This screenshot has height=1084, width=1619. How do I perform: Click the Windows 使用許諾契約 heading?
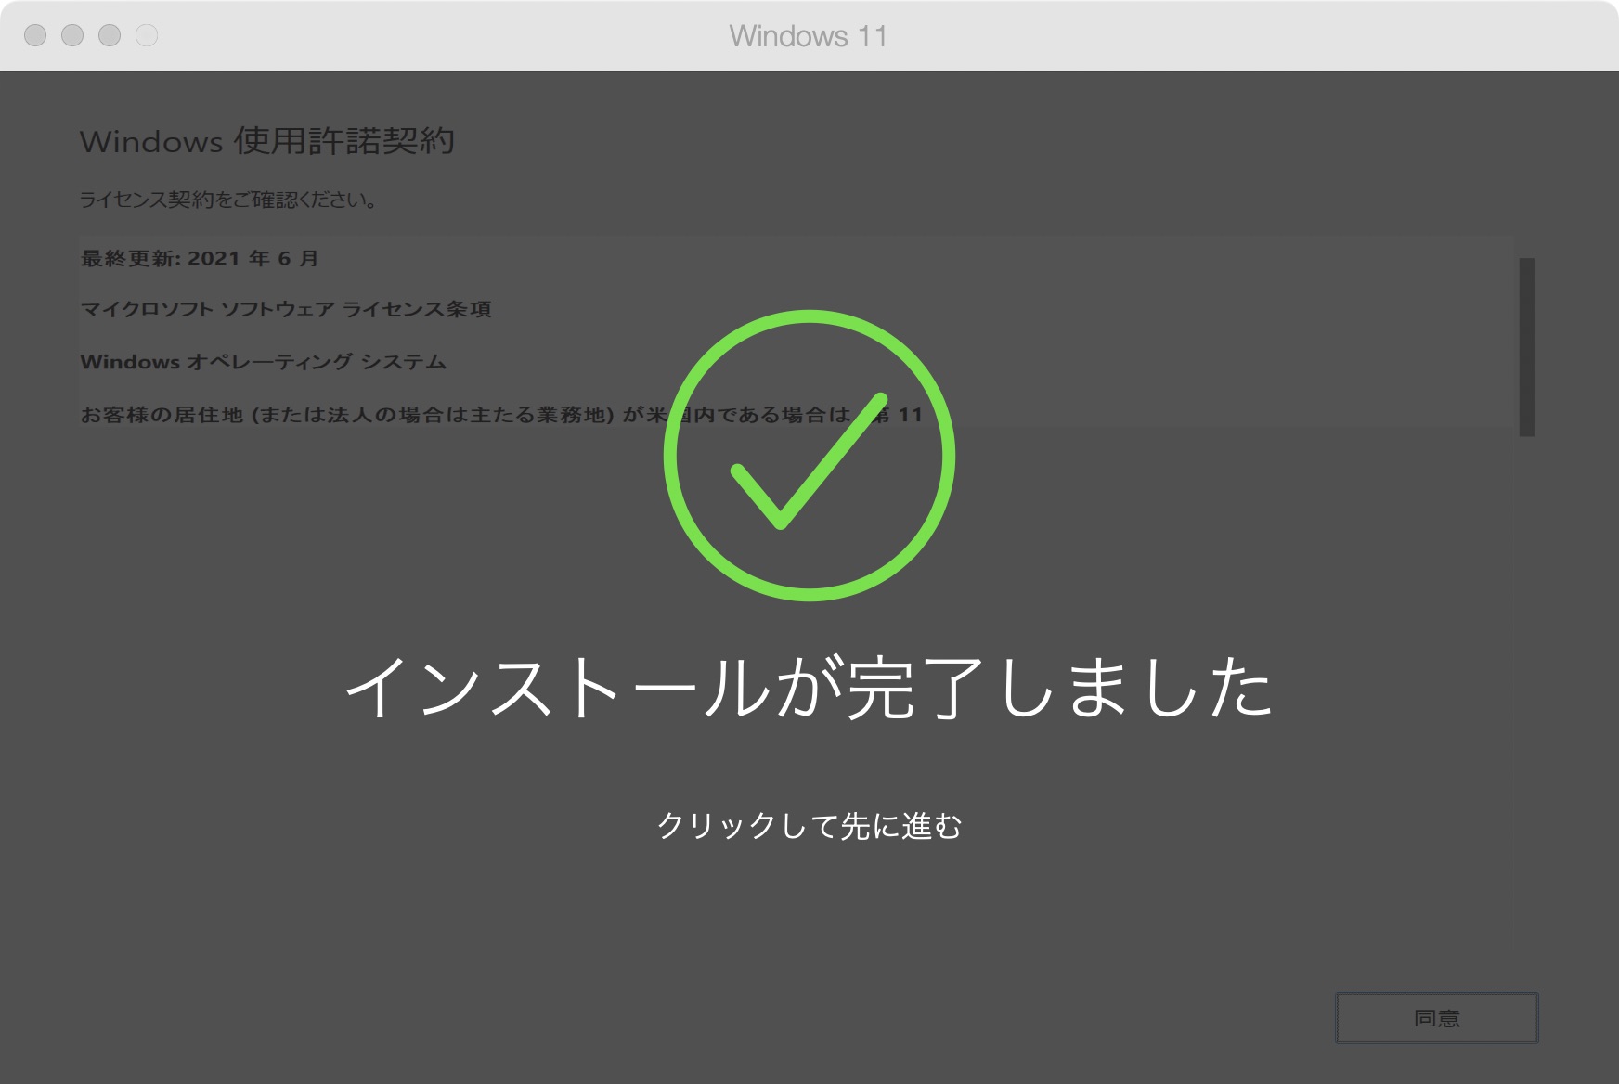267,141
